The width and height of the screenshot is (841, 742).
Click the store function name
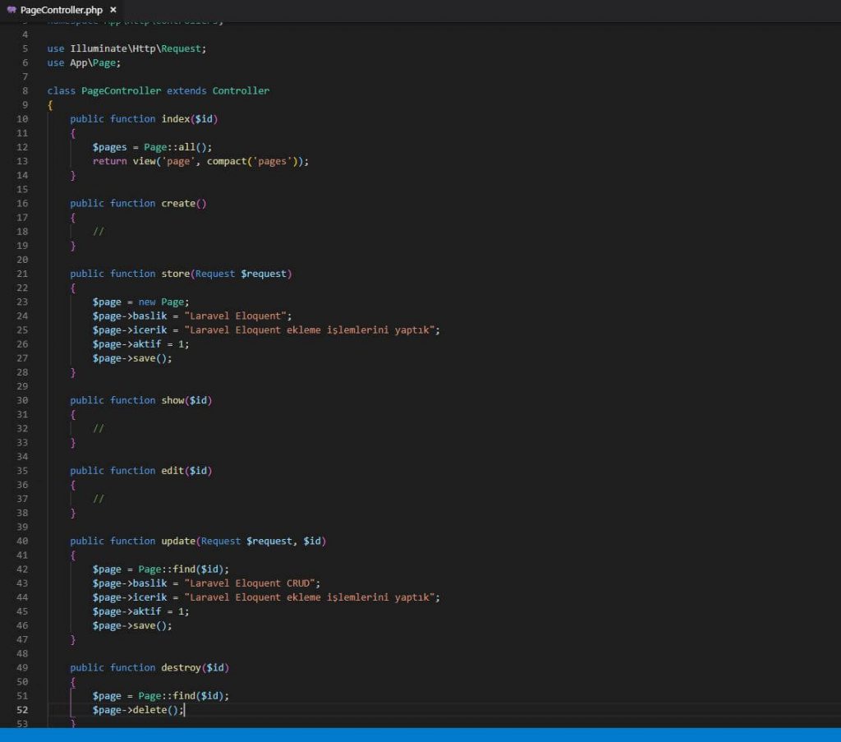click(x=174, y=274)
